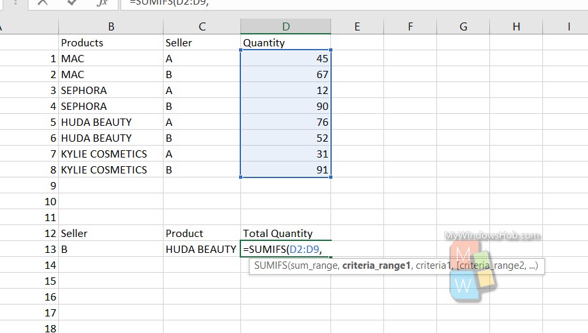Click seller B cell in the KYLIE COSMETICS row 8
Image resolution: width=588 pixels, height=333 pixels.
click(202, 170)
